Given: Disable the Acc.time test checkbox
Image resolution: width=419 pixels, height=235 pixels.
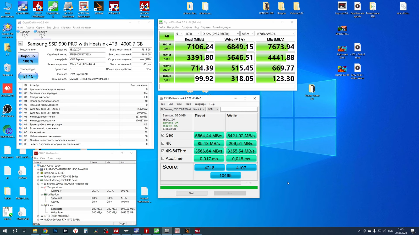Looking at the screenshot, I should (163, 158).
